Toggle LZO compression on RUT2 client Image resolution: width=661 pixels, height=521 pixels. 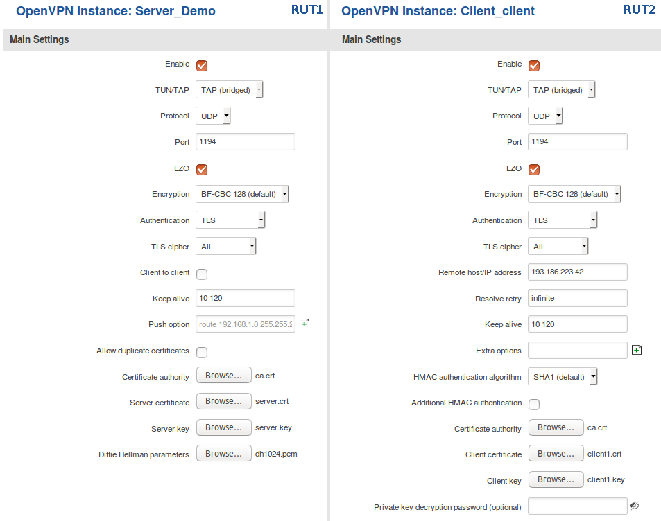point(534,169)
